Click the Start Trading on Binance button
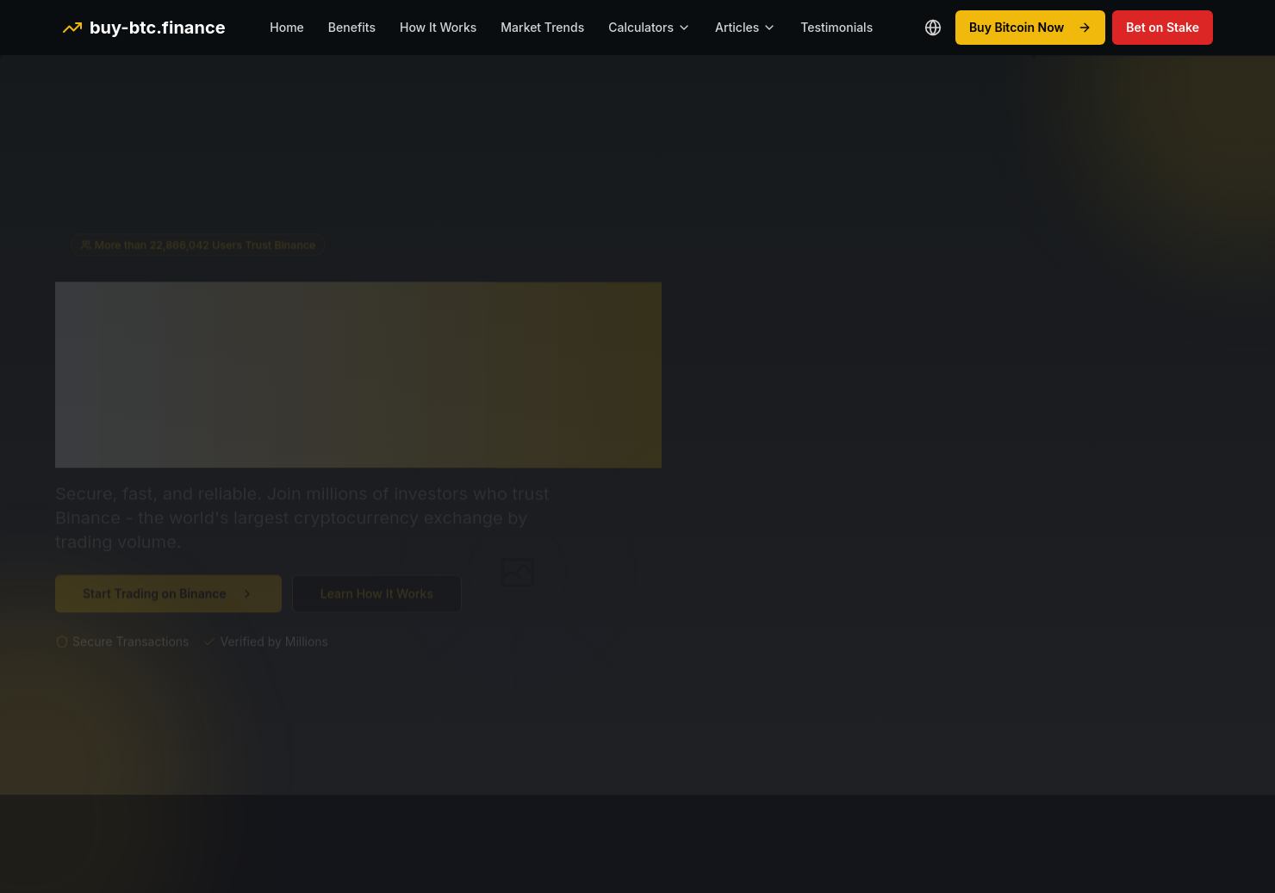 tap(168, 594)
